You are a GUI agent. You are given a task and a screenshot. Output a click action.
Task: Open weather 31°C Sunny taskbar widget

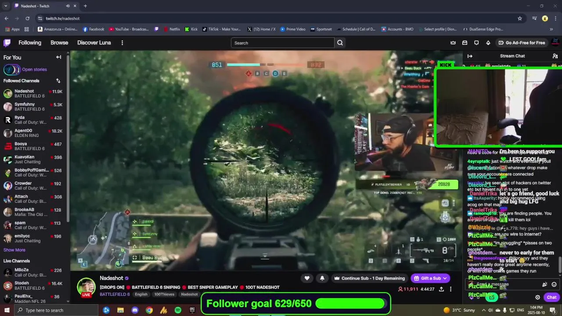[x=459, y=310]
